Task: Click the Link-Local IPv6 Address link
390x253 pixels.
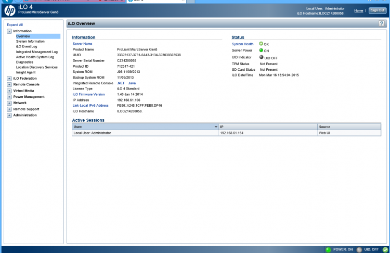Action: coord(90,106)
